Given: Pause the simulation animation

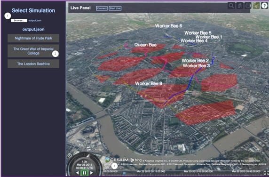Looking at the screenshot, I should 84,173.
